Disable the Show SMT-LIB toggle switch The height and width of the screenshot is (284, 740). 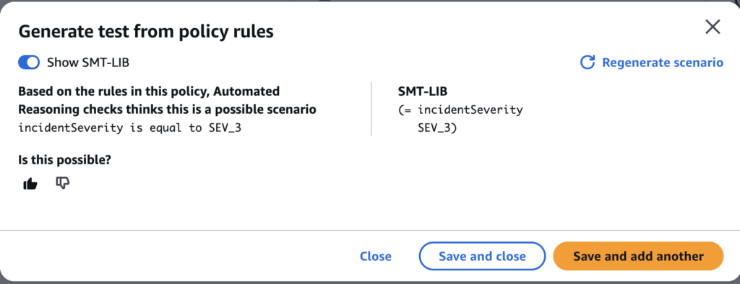point(29,63)
